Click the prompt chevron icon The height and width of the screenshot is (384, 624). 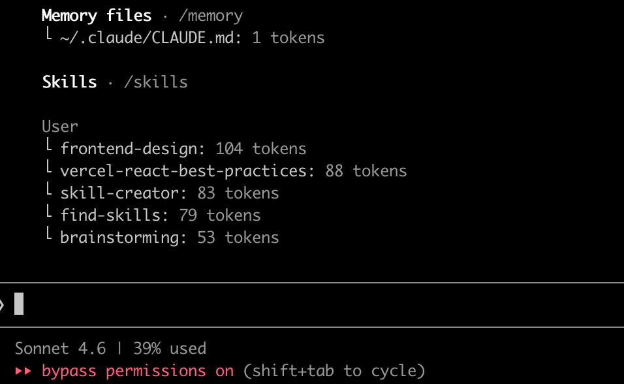[x=2, y=304]
